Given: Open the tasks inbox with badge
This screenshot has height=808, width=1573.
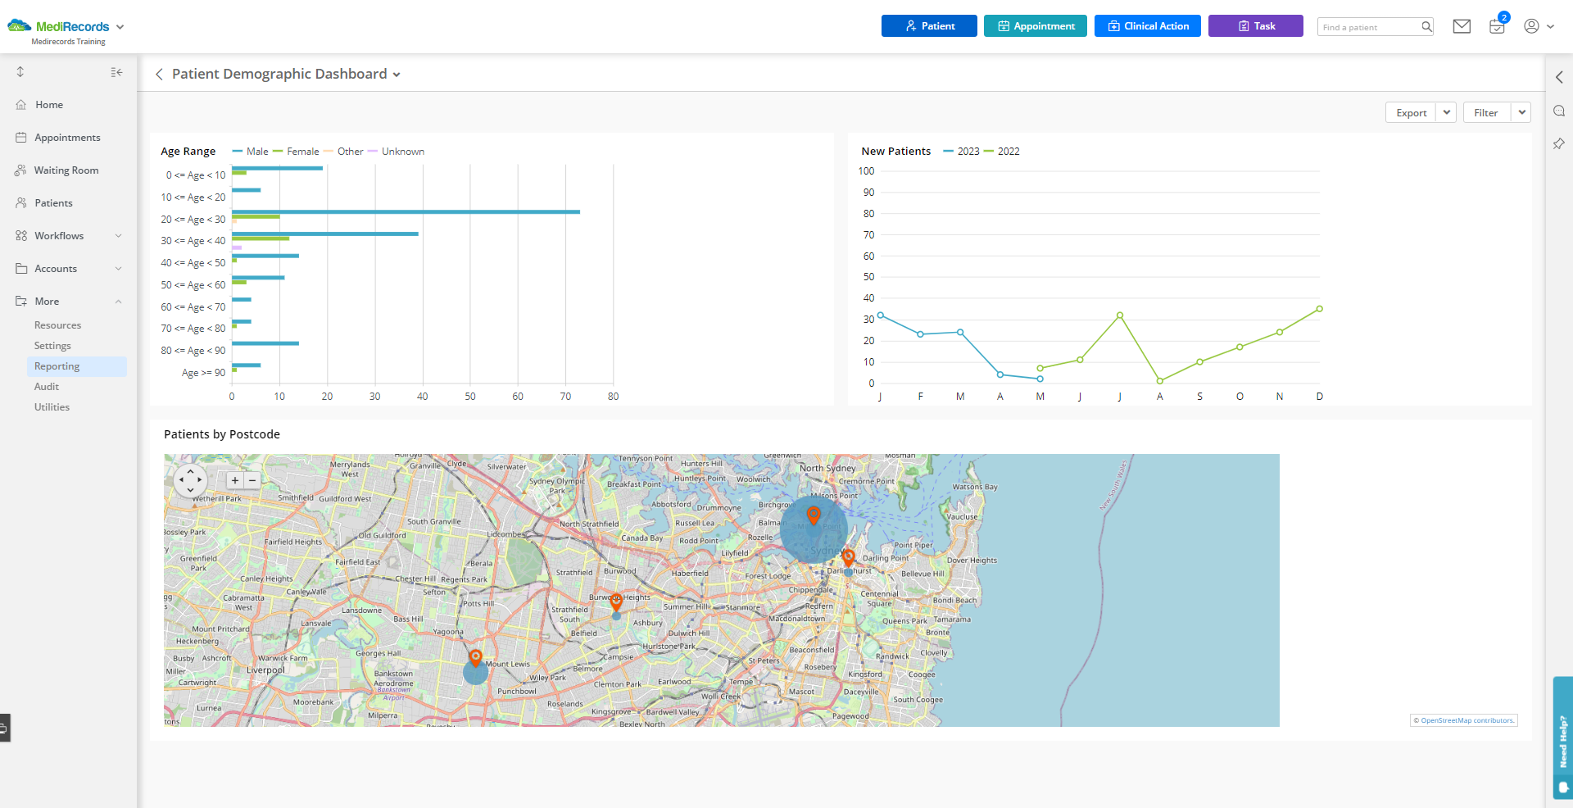Looking at the screenshot, I should (x=1497, y=26).
